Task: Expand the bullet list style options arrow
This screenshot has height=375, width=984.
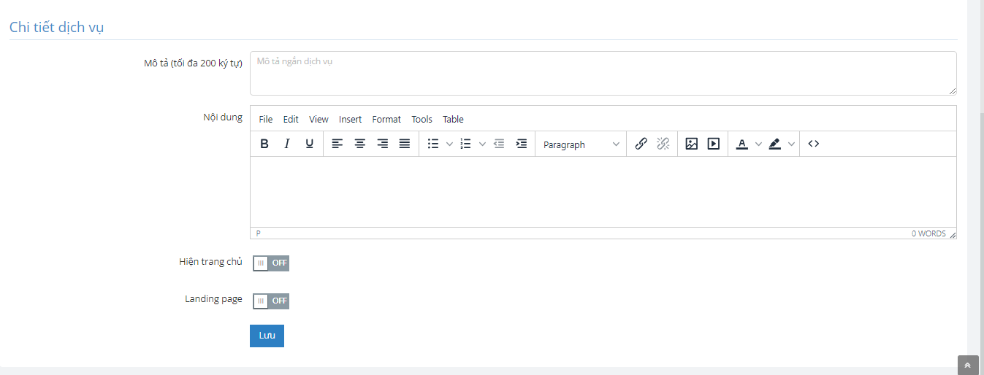Action: coord(450,144)
